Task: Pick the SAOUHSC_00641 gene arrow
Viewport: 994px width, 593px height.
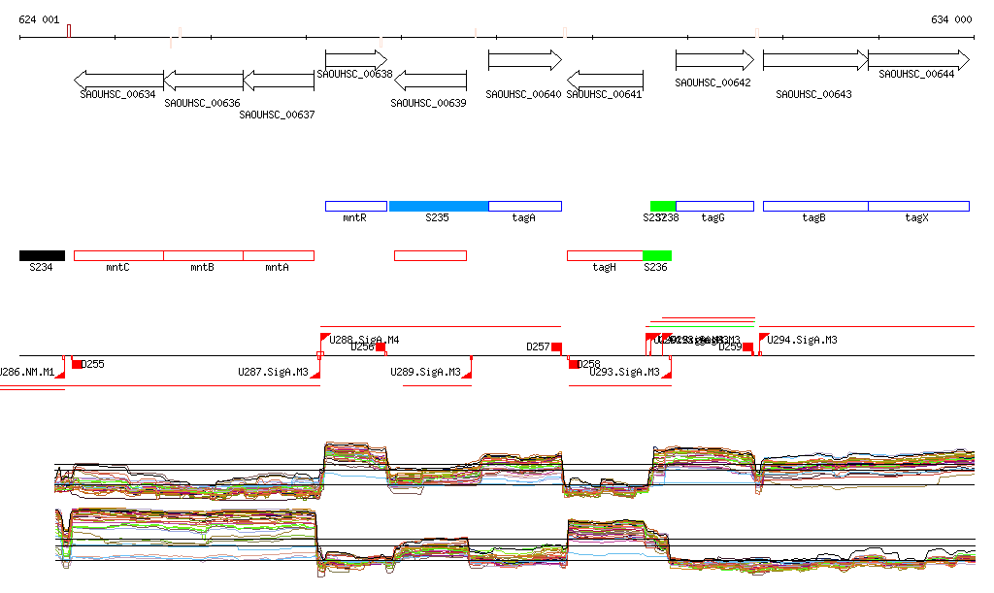Action: tap(605, 81)
